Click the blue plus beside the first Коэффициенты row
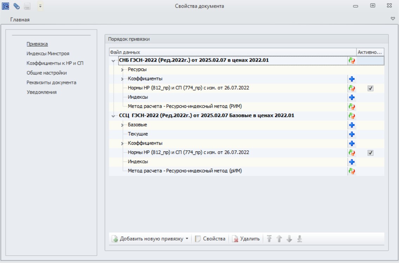399x263 pixels. click(x=352, y=79)
